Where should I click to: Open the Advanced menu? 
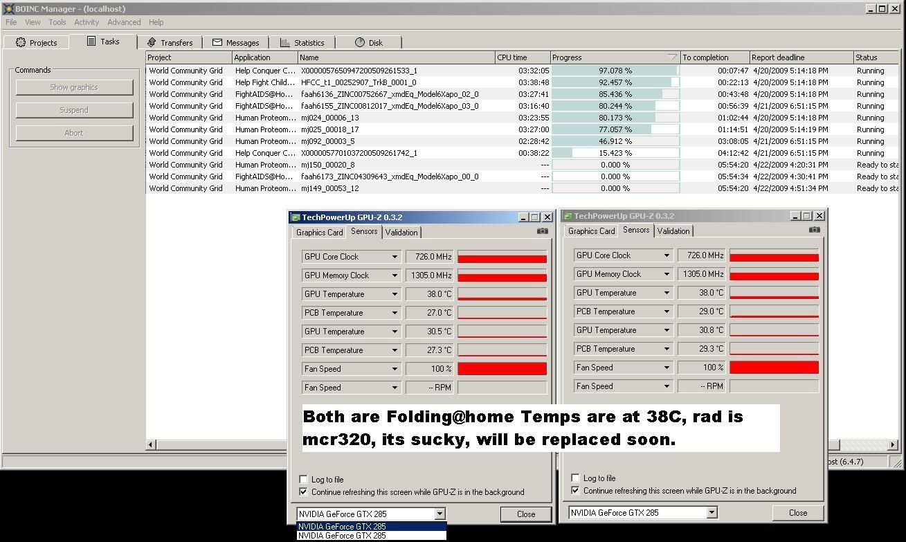[124, 22]
